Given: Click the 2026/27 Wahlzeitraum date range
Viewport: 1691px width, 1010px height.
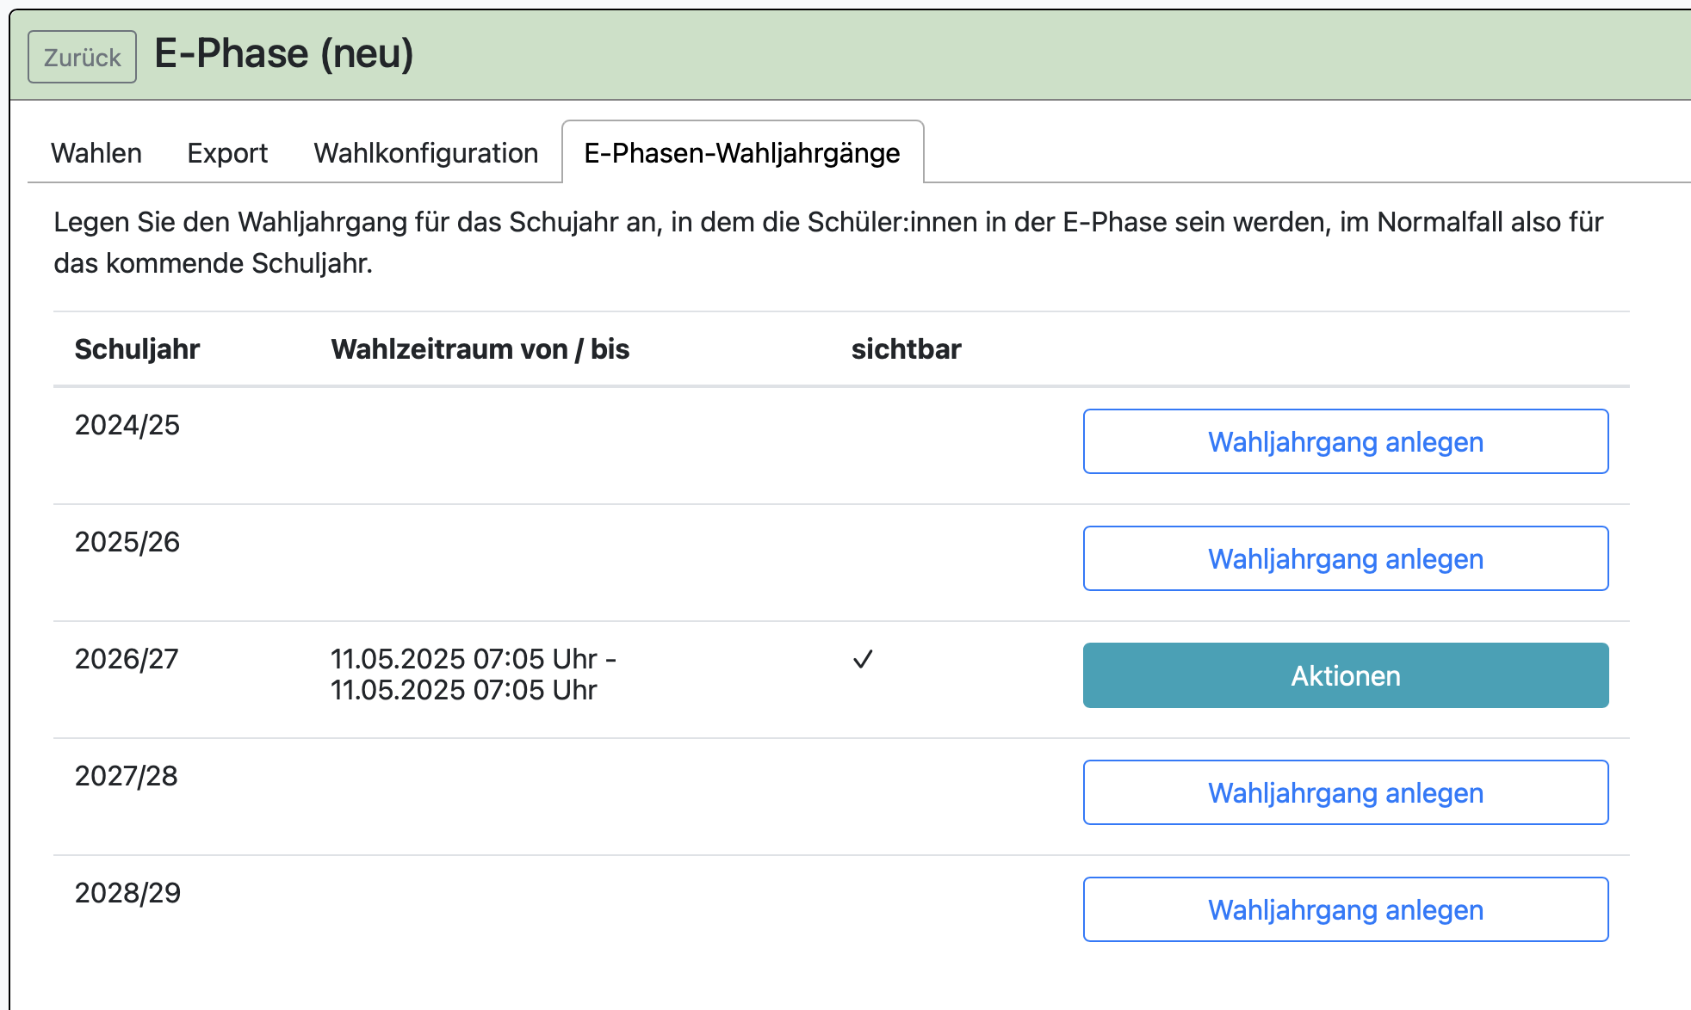Looking at the screenshot, I should point(472,674).
